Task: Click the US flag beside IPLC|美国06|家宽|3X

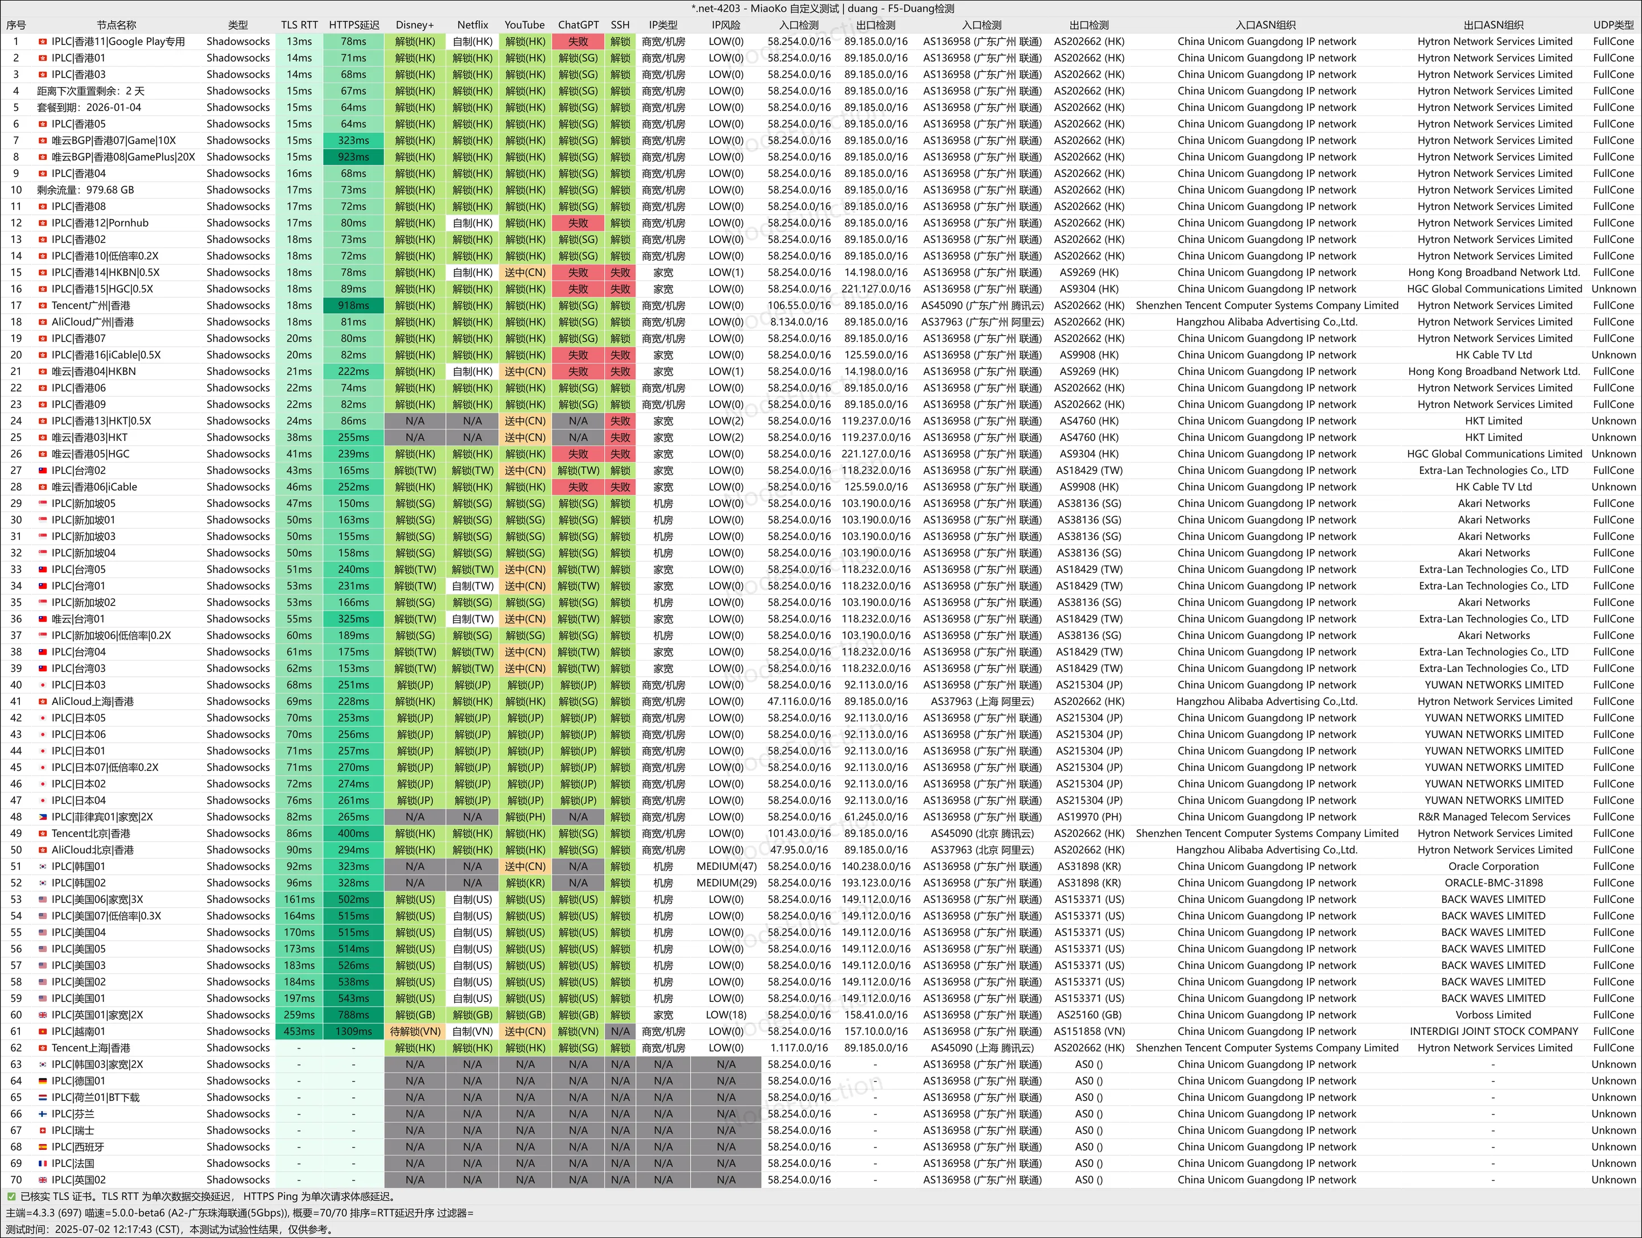Action: tap(42, 899)
